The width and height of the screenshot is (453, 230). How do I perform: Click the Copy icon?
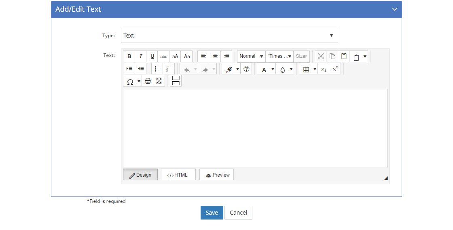[332, 56]
